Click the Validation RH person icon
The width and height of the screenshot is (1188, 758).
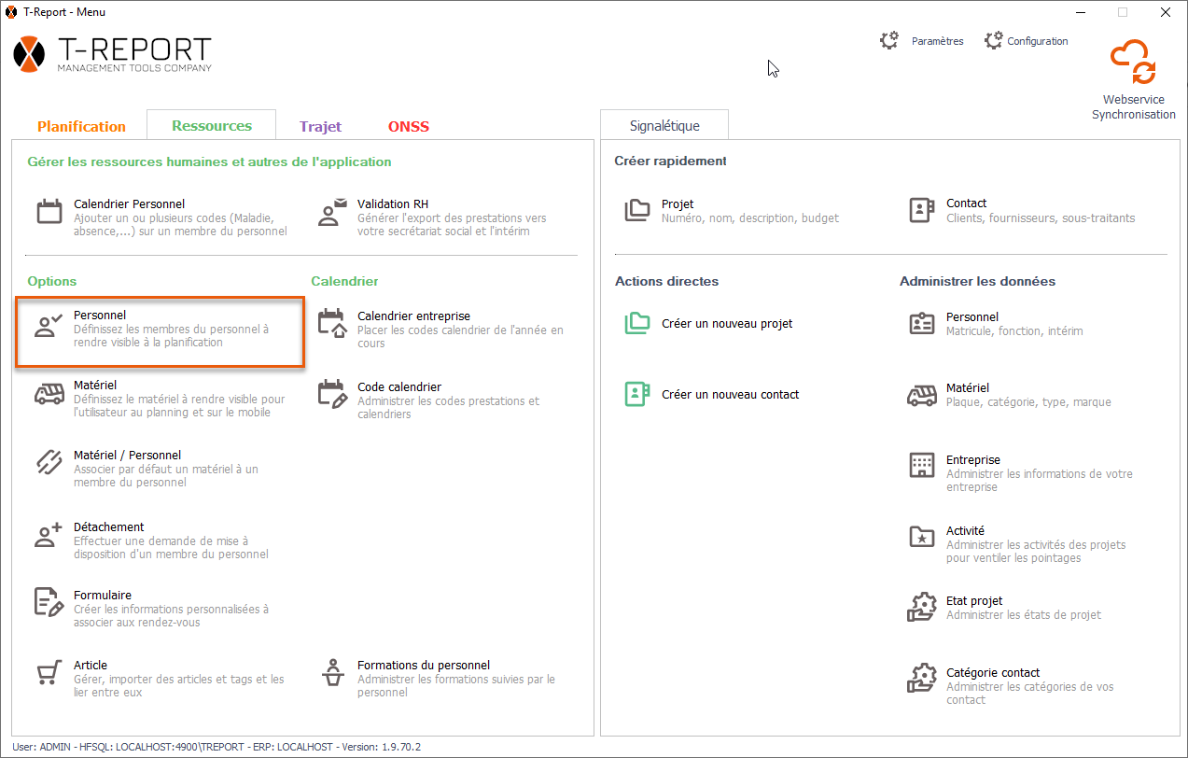(x=332, y=212)
